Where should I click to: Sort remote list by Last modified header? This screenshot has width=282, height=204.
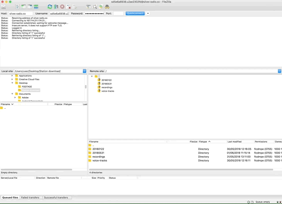click(240, 142)
